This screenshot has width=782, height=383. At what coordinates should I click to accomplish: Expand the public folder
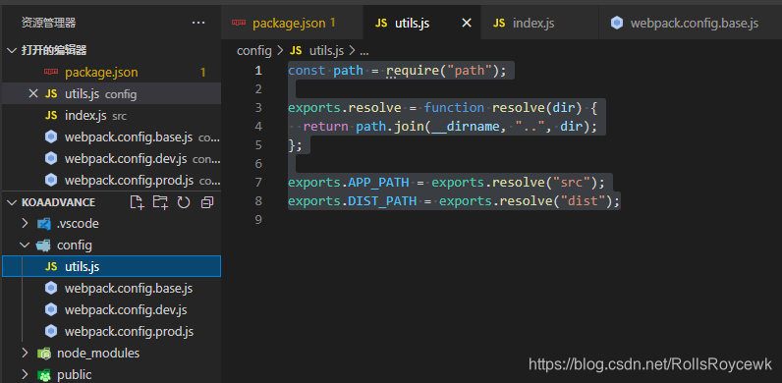(25, 374)
